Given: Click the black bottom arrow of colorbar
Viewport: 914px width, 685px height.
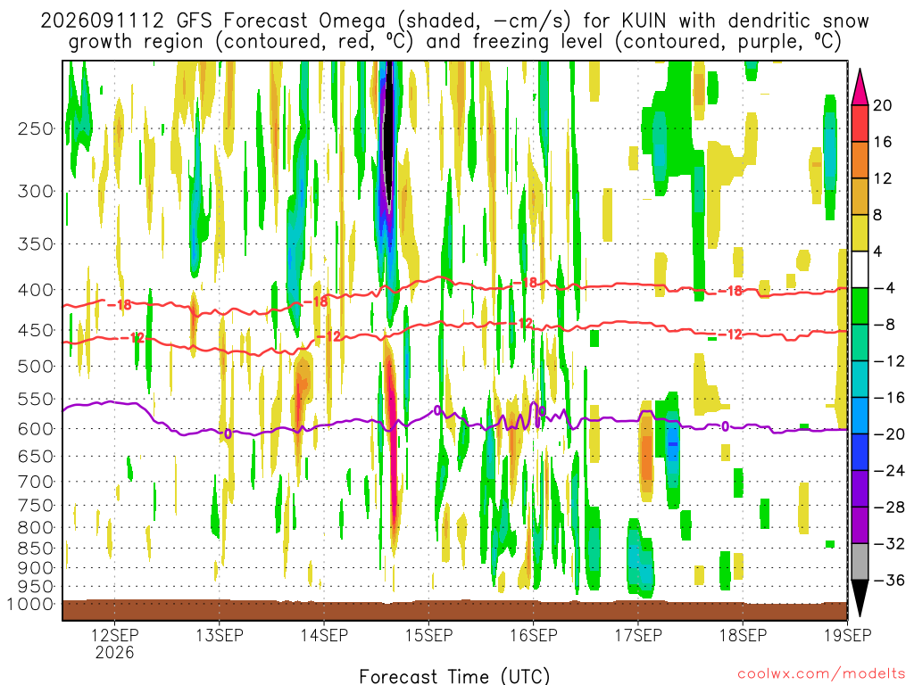Looking at the screenshot, I should click(860, 598).
